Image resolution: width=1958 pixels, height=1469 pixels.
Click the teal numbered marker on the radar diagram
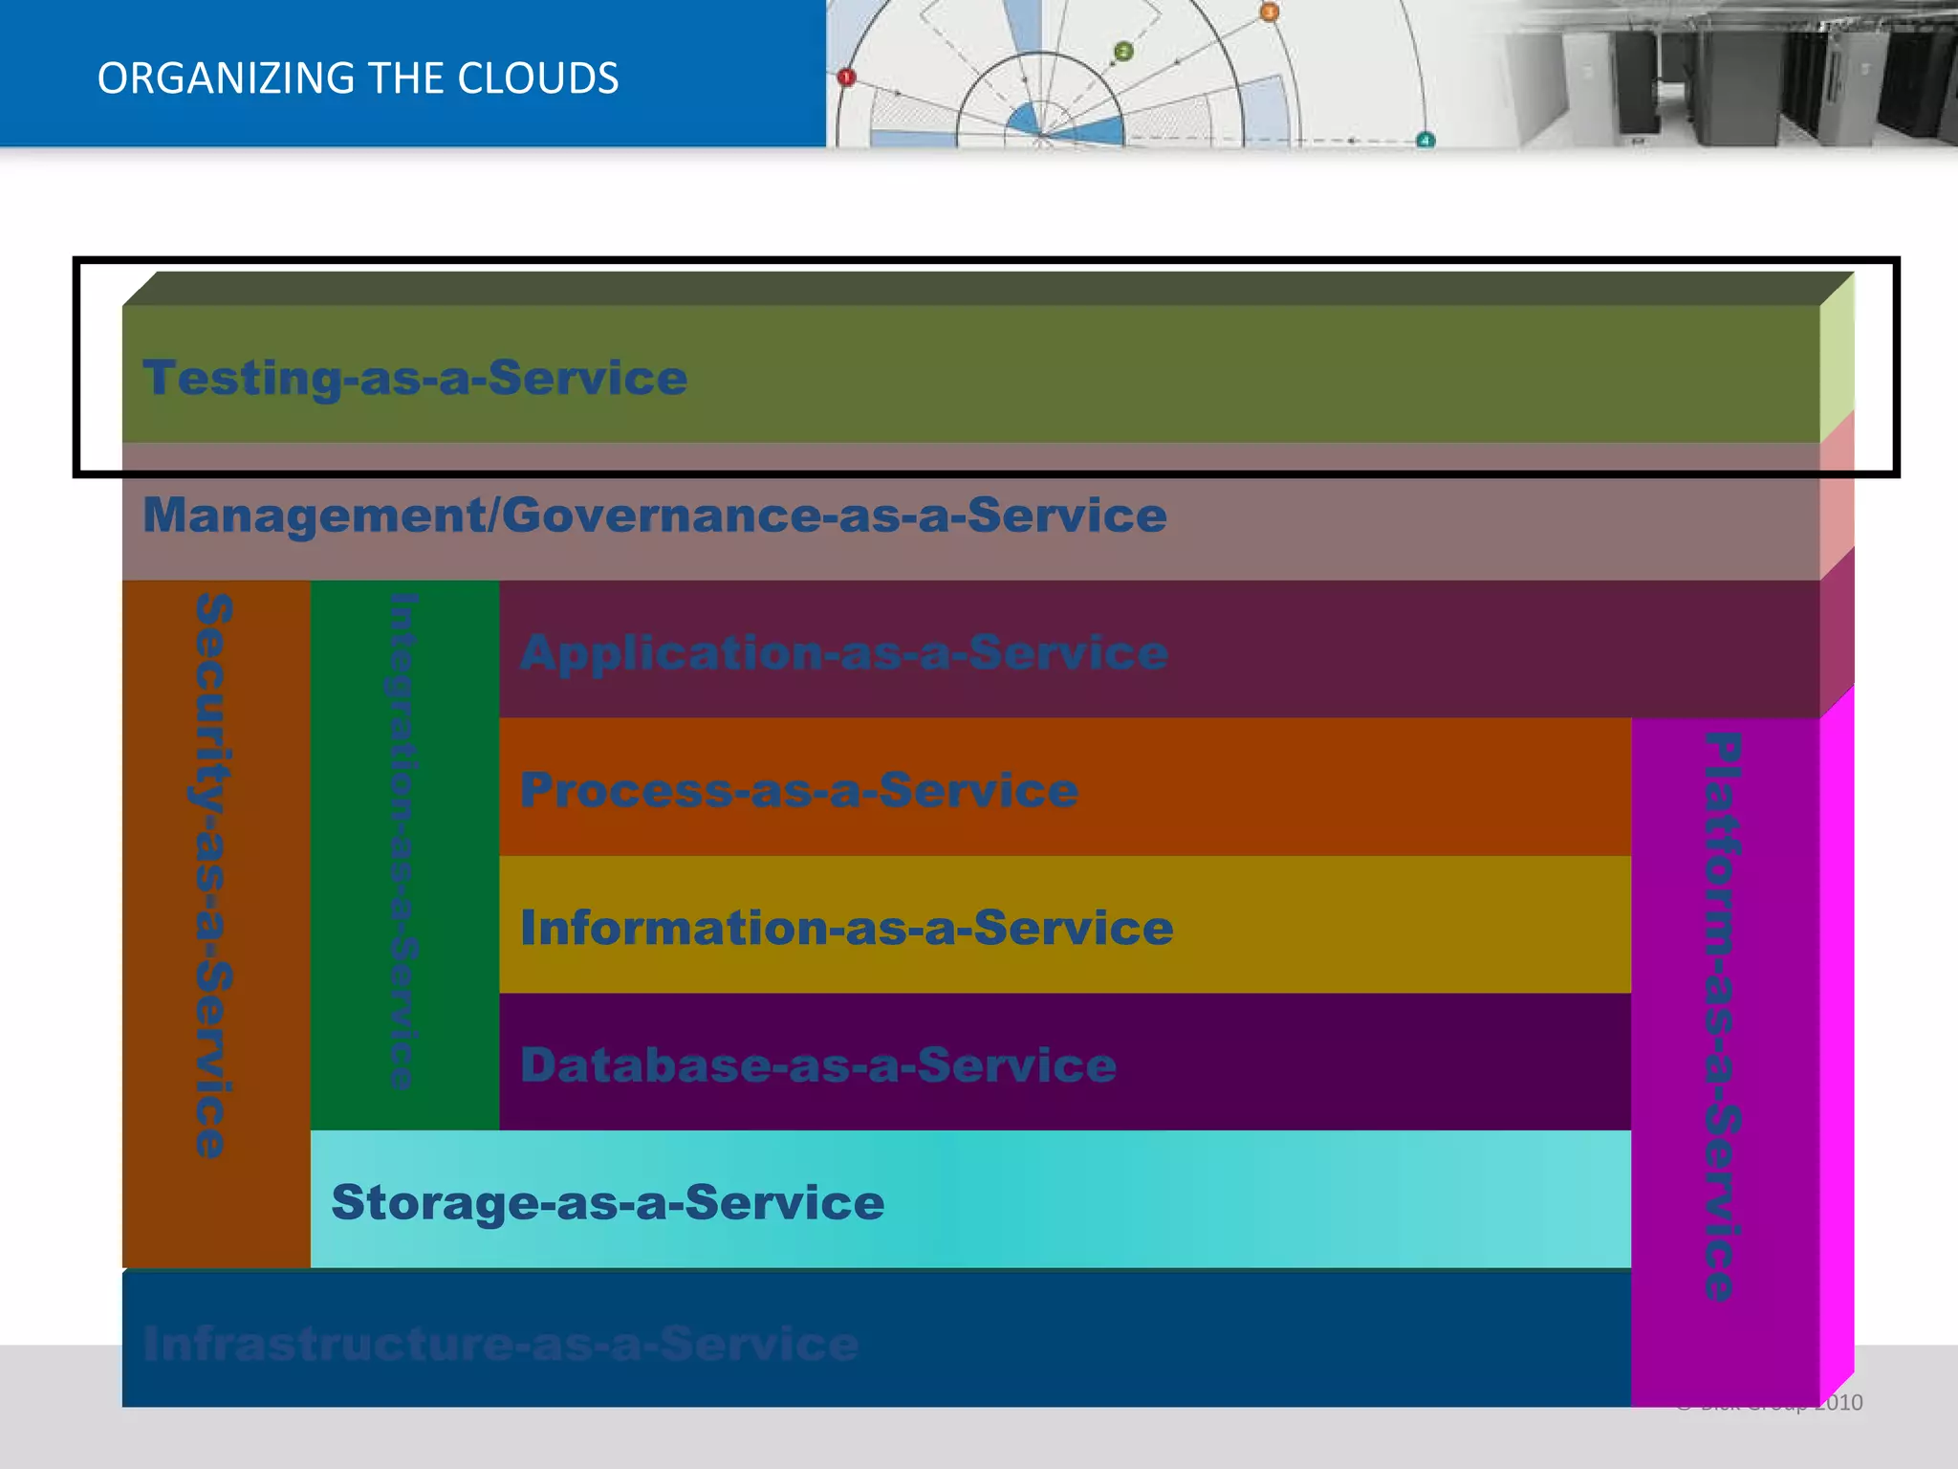point(1425,141)
